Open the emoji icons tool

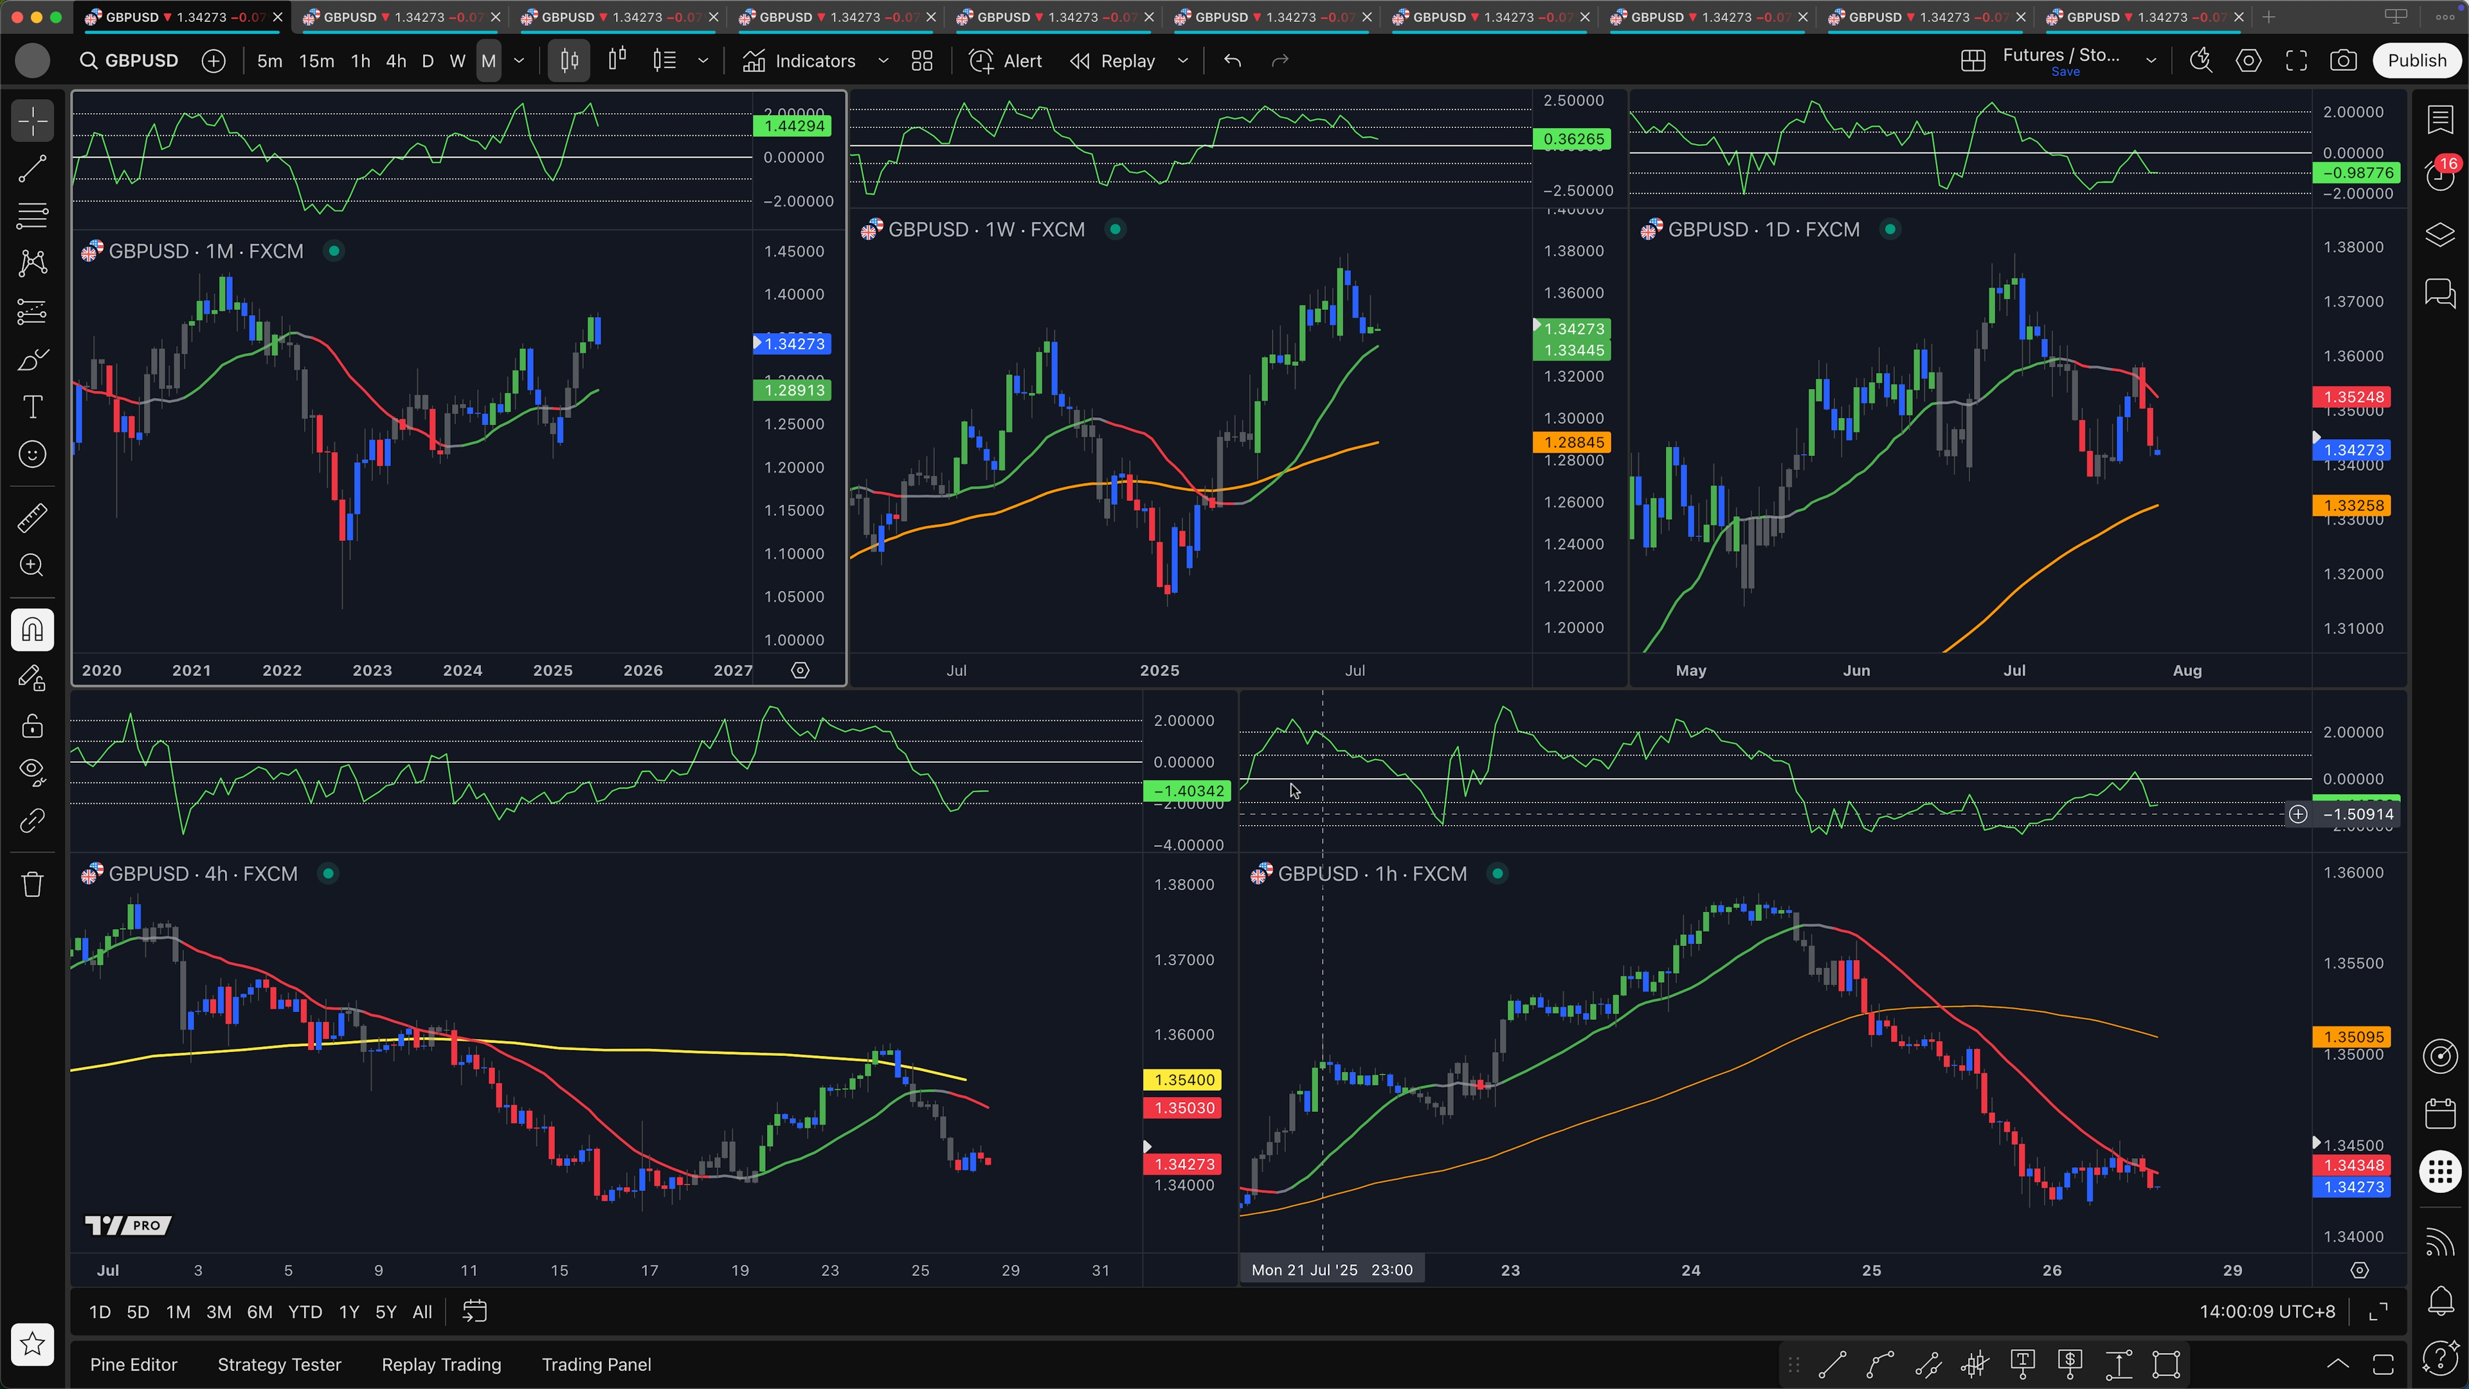tap(33, 455)
